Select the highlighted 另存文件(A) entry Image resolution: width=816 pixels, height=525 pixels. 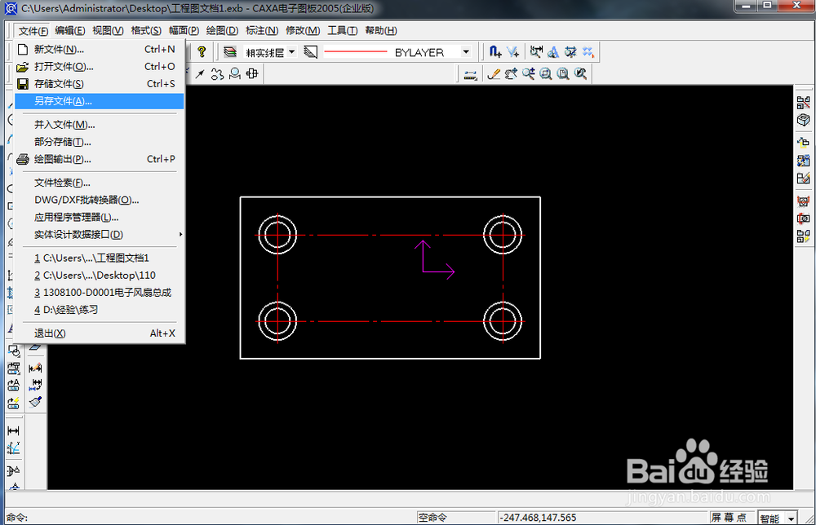click(100, 101)
